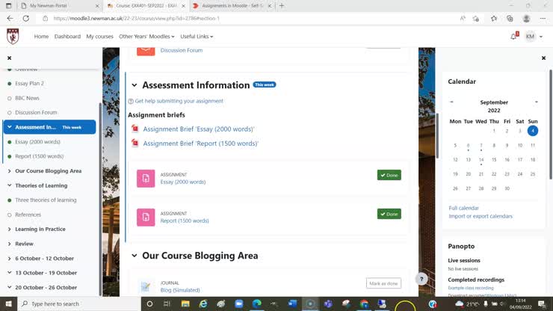Screen dimensions: 553x311
Task: Go to previous month in calendar
Action: [451, 102]
